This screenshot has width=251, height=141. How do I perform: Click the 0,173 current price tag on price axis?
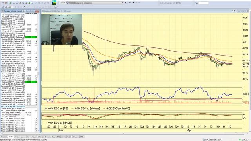(x=246, y=64)
